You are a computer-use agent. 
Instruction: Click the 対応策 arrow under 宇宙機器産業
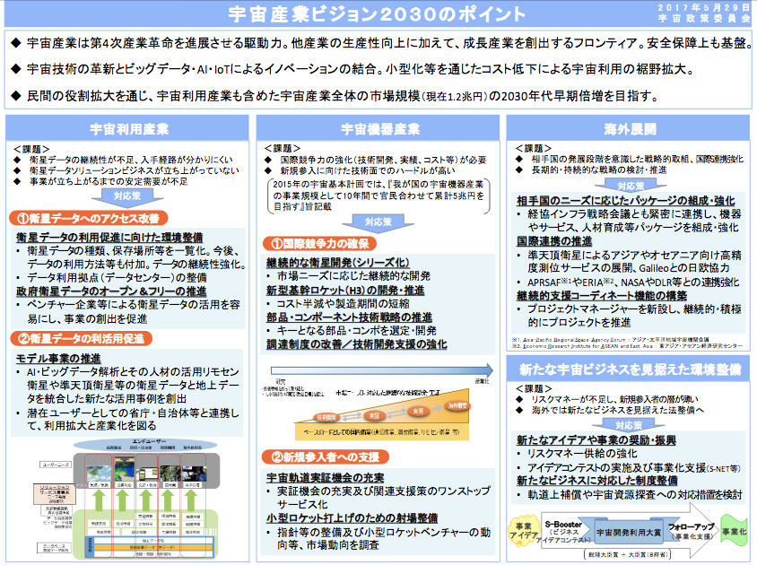(x=378, y=221)
